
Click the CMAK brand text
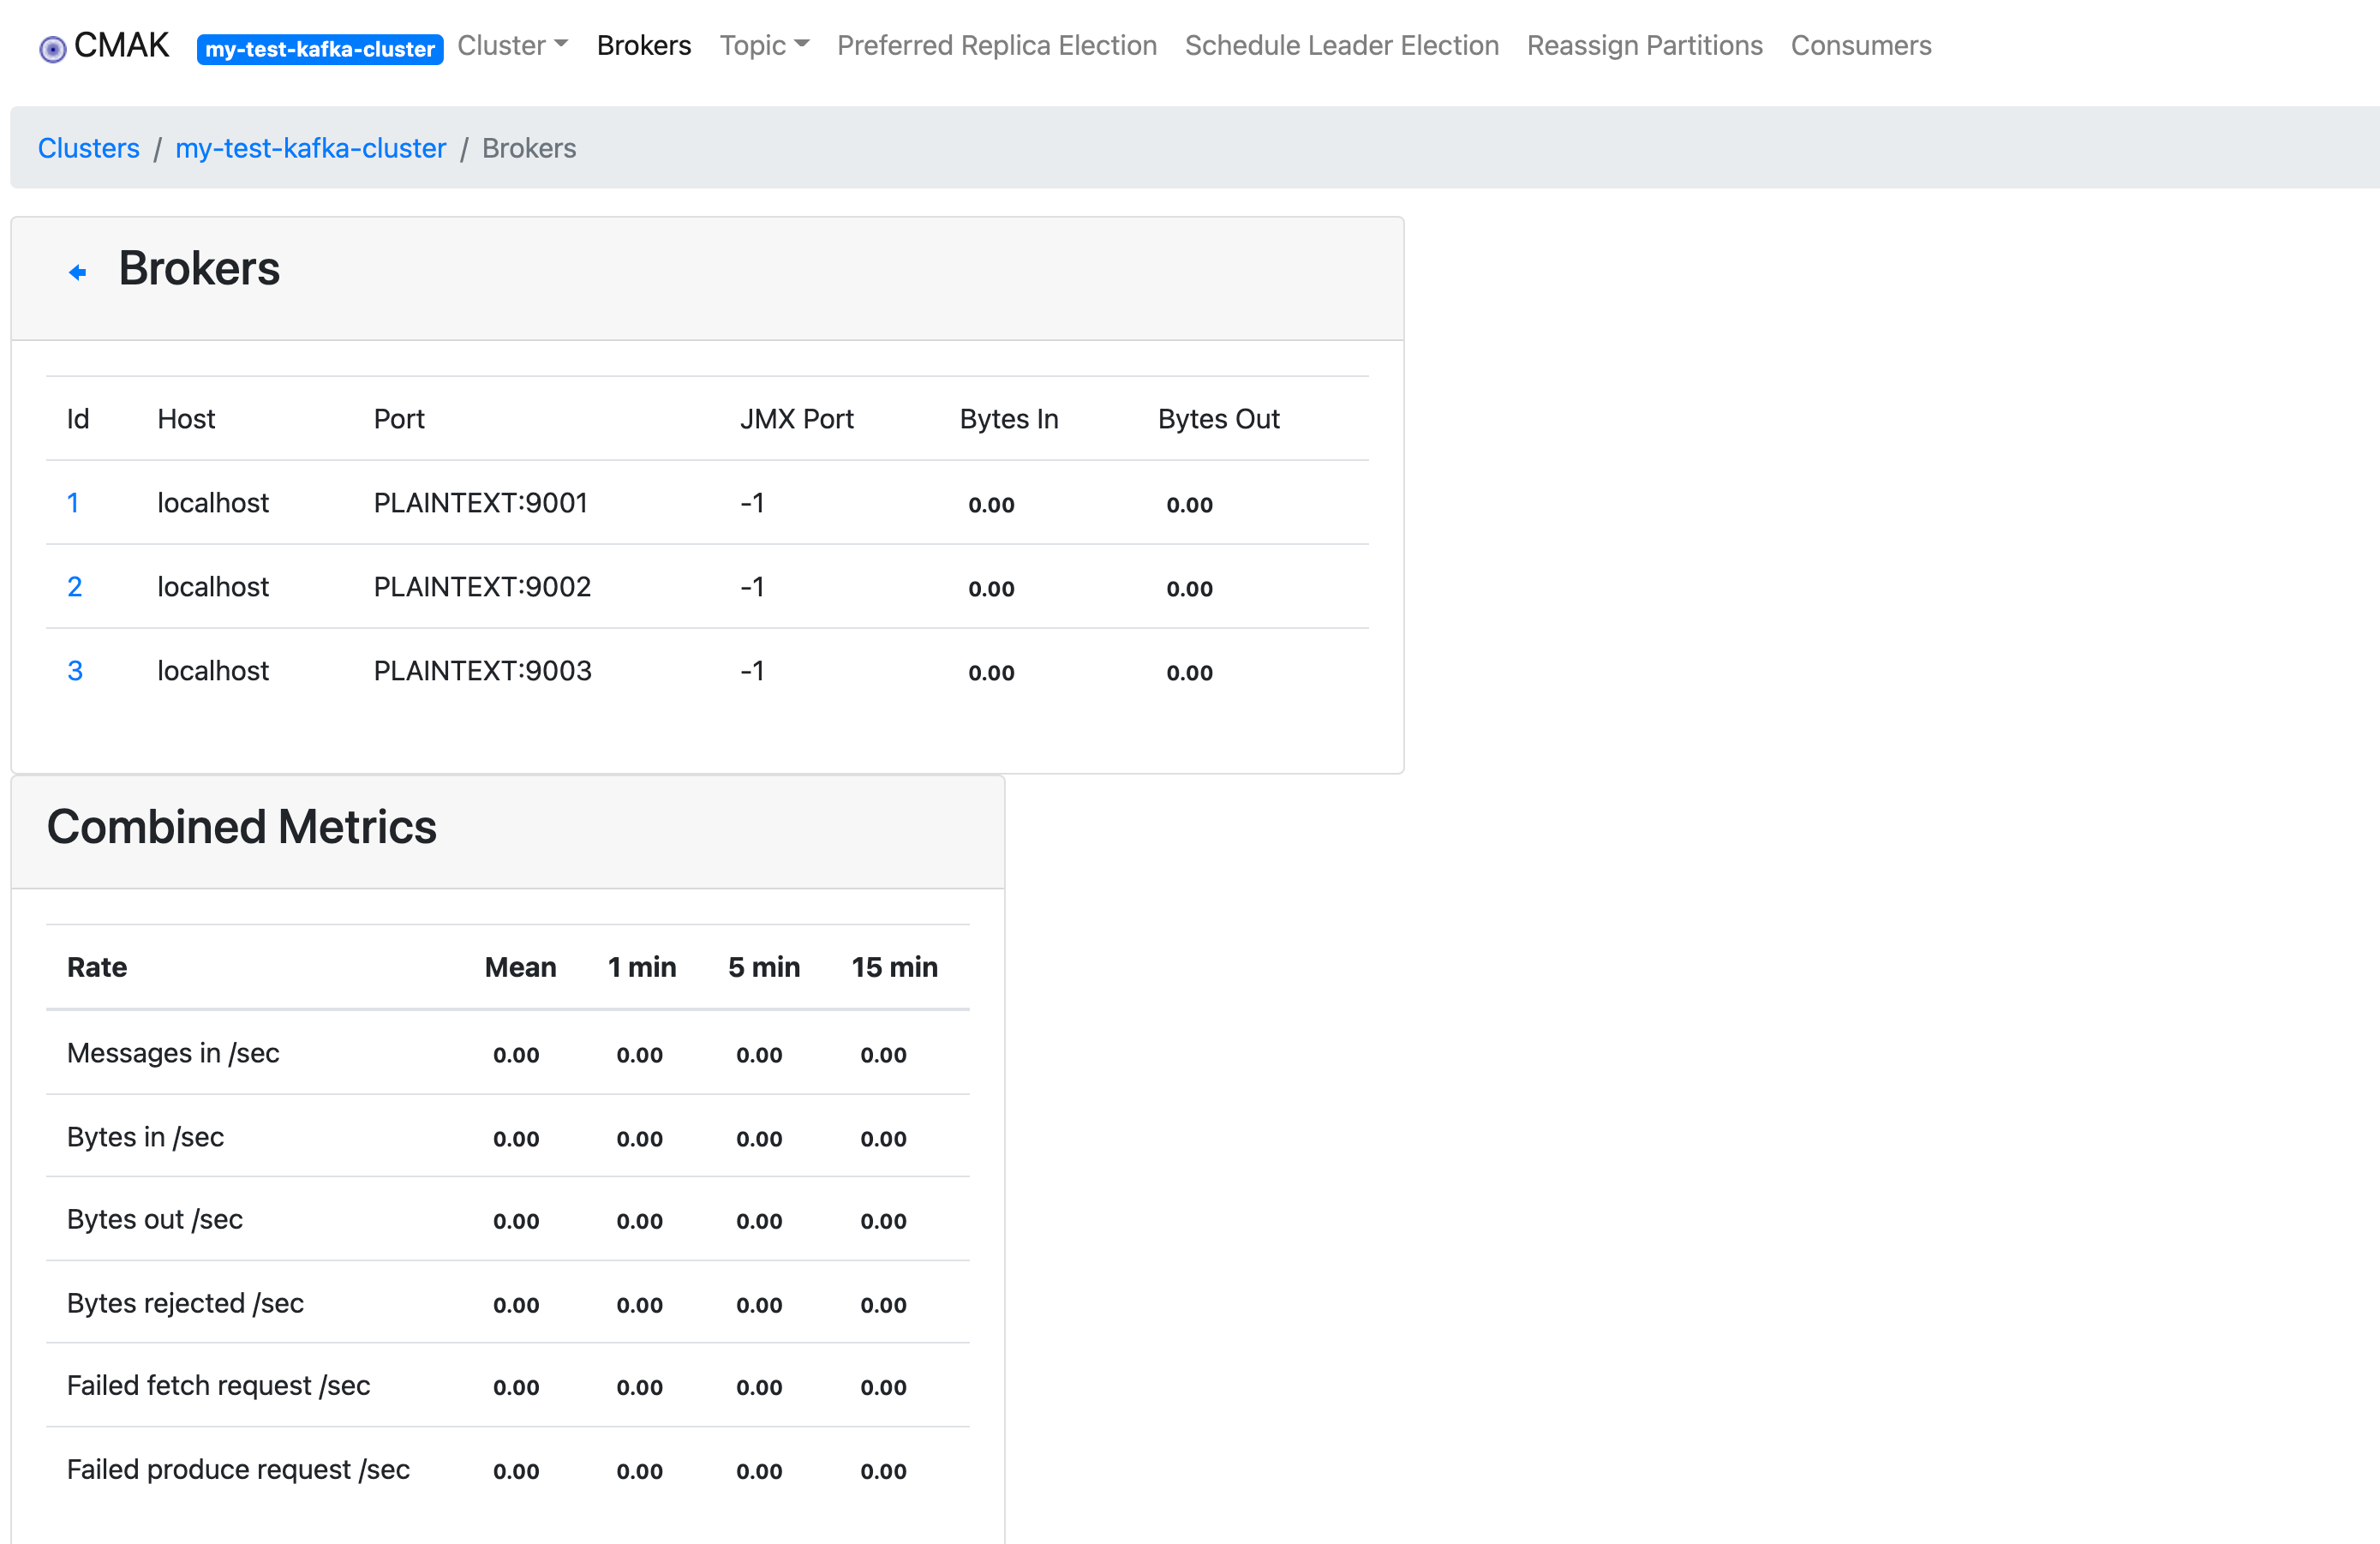pos(121,45)
